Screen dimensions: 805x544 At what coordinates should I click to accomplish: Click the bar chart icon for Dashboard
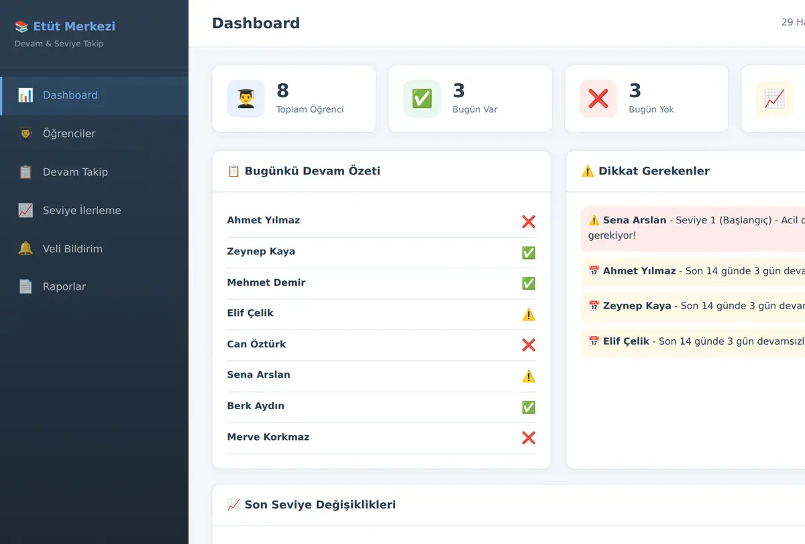[x=25, y=95]
